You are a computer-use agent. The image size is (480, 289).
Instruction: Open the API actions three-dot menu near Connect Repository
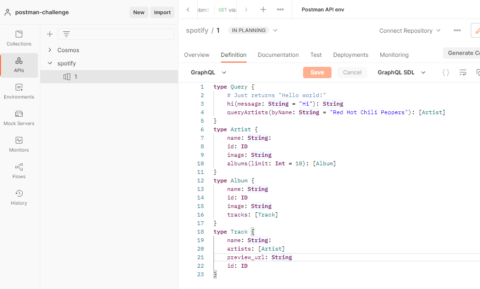457,30
